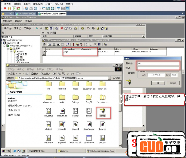
Task: Click the verify SQL checkmark icon
Action: click(x=82, y=45)
